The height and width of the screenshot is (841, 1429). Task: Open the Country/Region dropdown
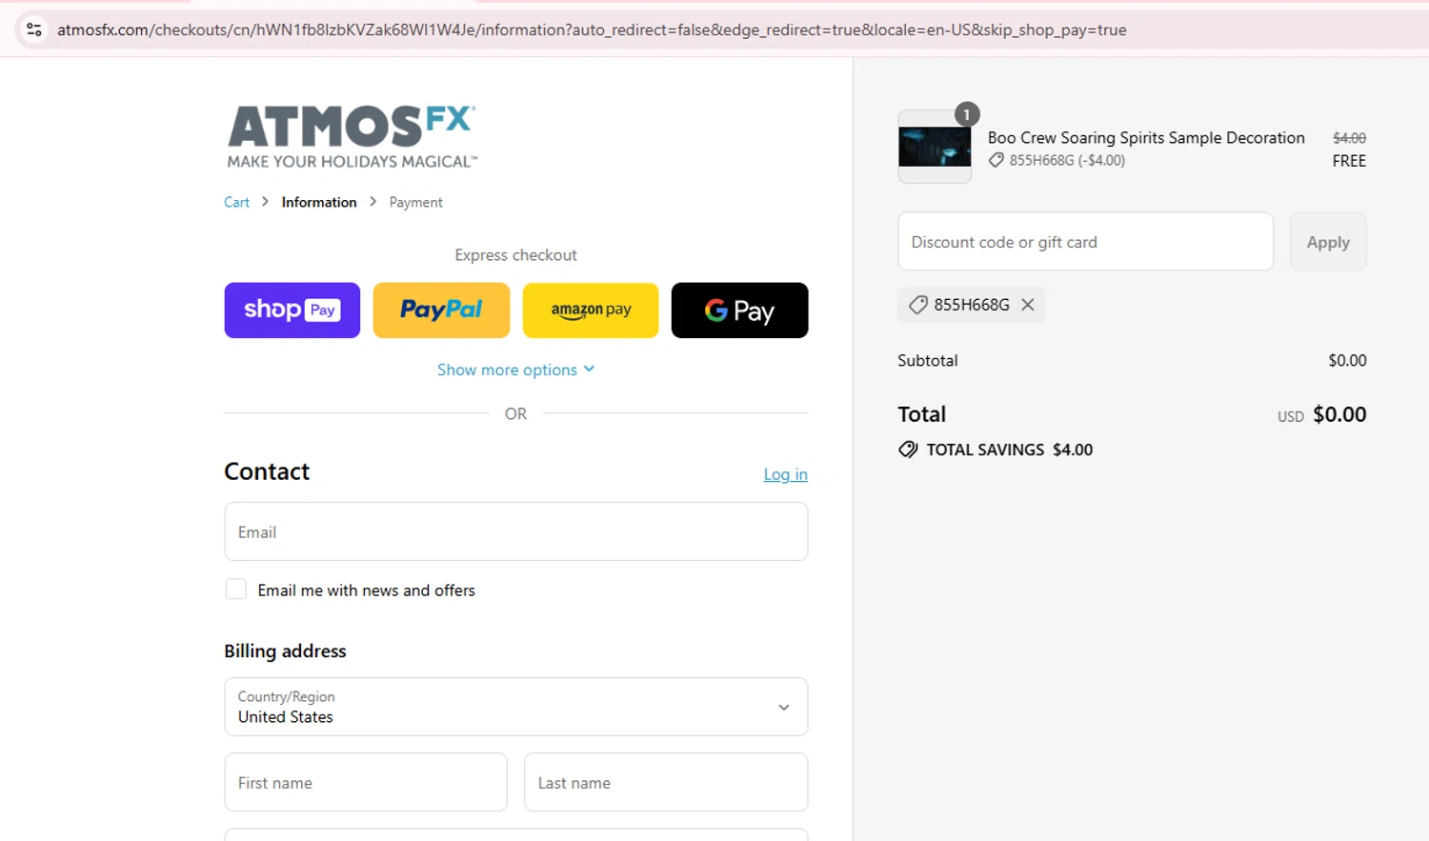pos(516,707)
